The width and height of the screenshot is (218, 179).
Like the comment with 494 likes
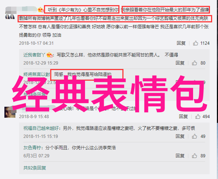[198, 117]
